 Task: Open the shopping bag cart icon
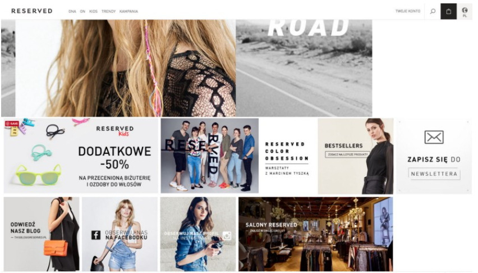click(448, 11)
